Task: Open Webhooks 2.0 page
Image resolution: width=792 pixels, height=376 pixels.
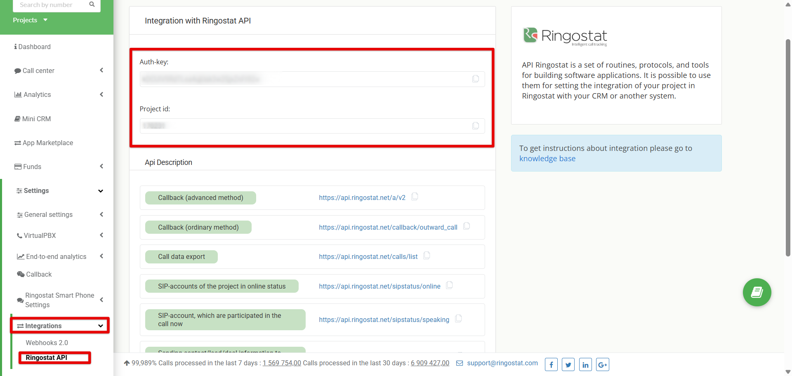Action: tap(47, 343)
